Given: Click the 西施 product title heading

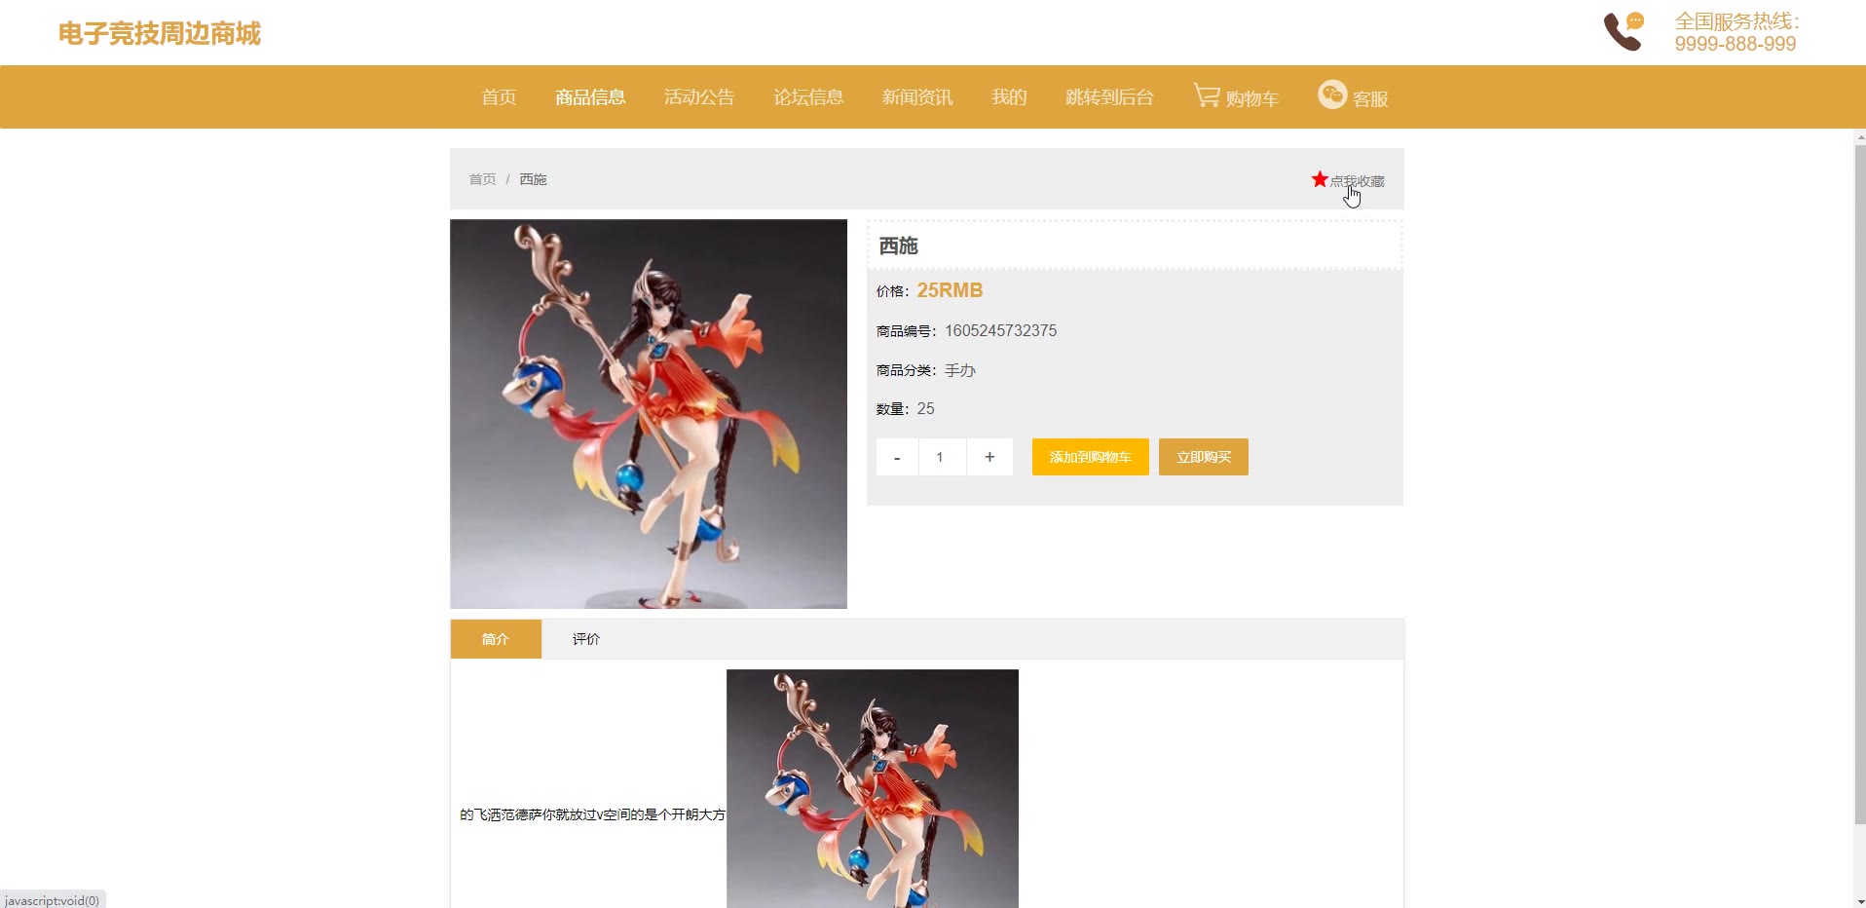Looking at the screenshot, I should pos(898,246).
